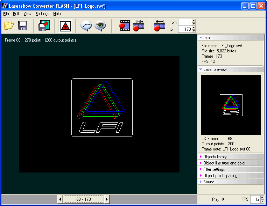The height and width of the screenshot is (206, 267).
Task: Click the record all frames filmstrip icon
Action: 139,26
